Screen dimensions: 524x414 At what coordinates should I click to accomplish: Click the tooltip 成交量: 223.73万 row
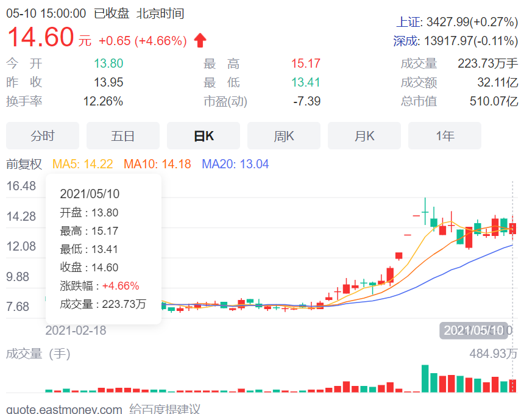pyautogui.click(x=103, y=304)
